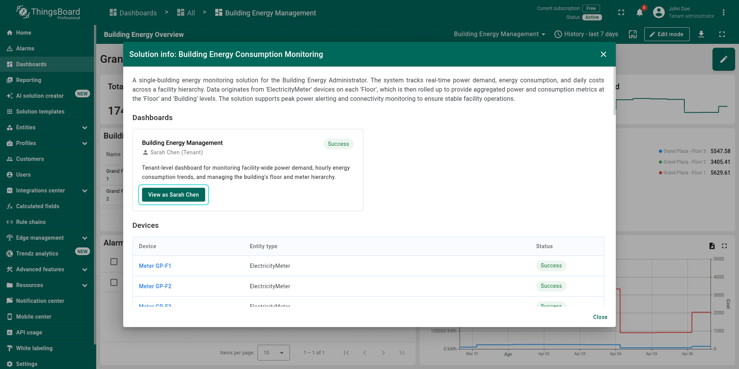Open the three-dot account menu
Screen dimensions: 739x369
coord(724,13)
